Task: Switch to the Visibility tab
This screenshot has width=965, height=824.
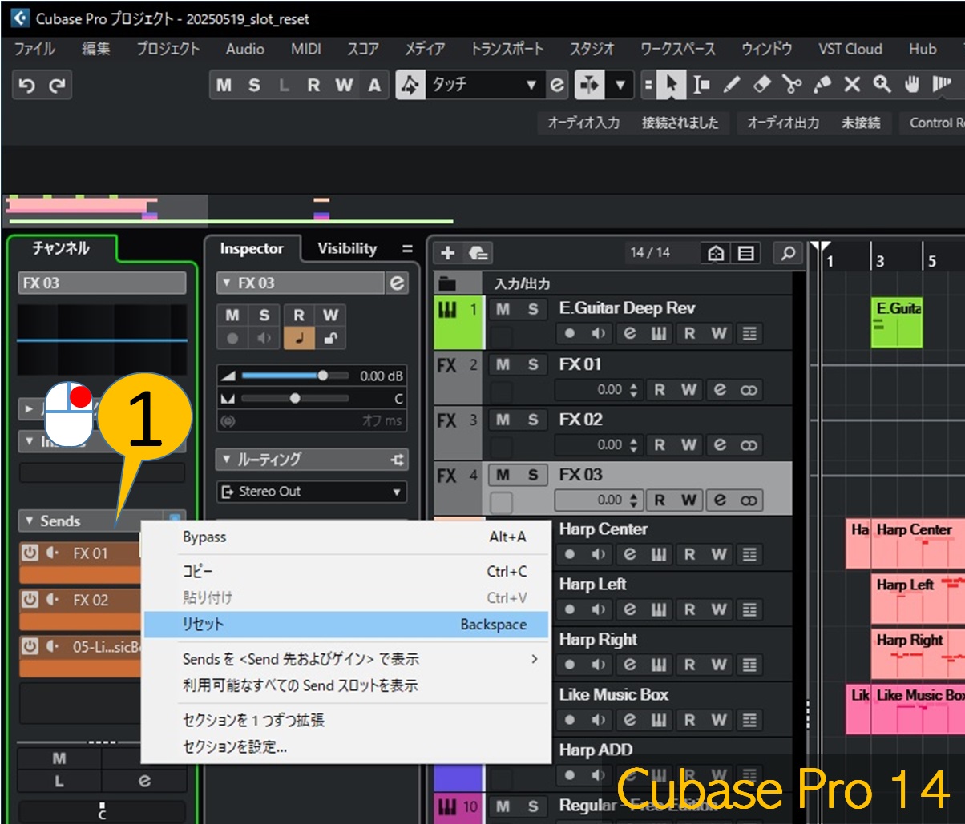Action: (x=347, y=248)
